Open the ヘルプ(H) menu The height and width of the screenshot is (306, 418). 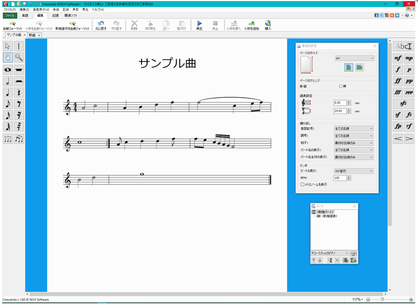tap(98, 9)
